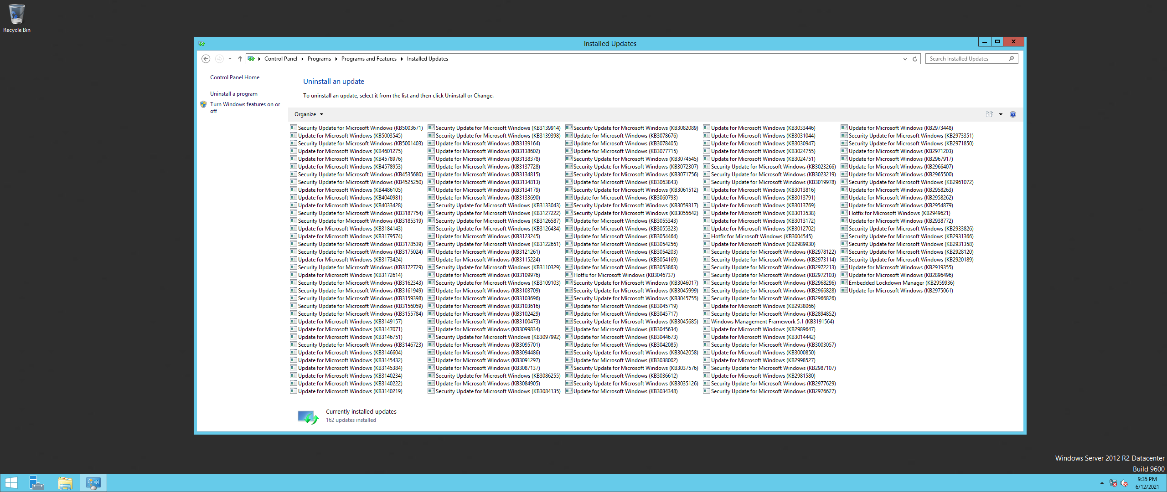Select Security Update KB3139914
The image size is (1167, 492).
[x=494, y=128]
